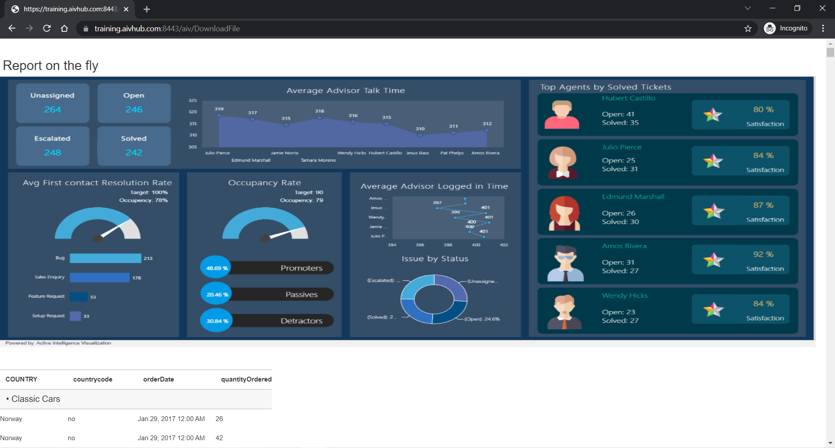Close the training.aivhub.com tab
Image resolution: width=835 pixels, height=448 pixels.
[x=126, y=9]
